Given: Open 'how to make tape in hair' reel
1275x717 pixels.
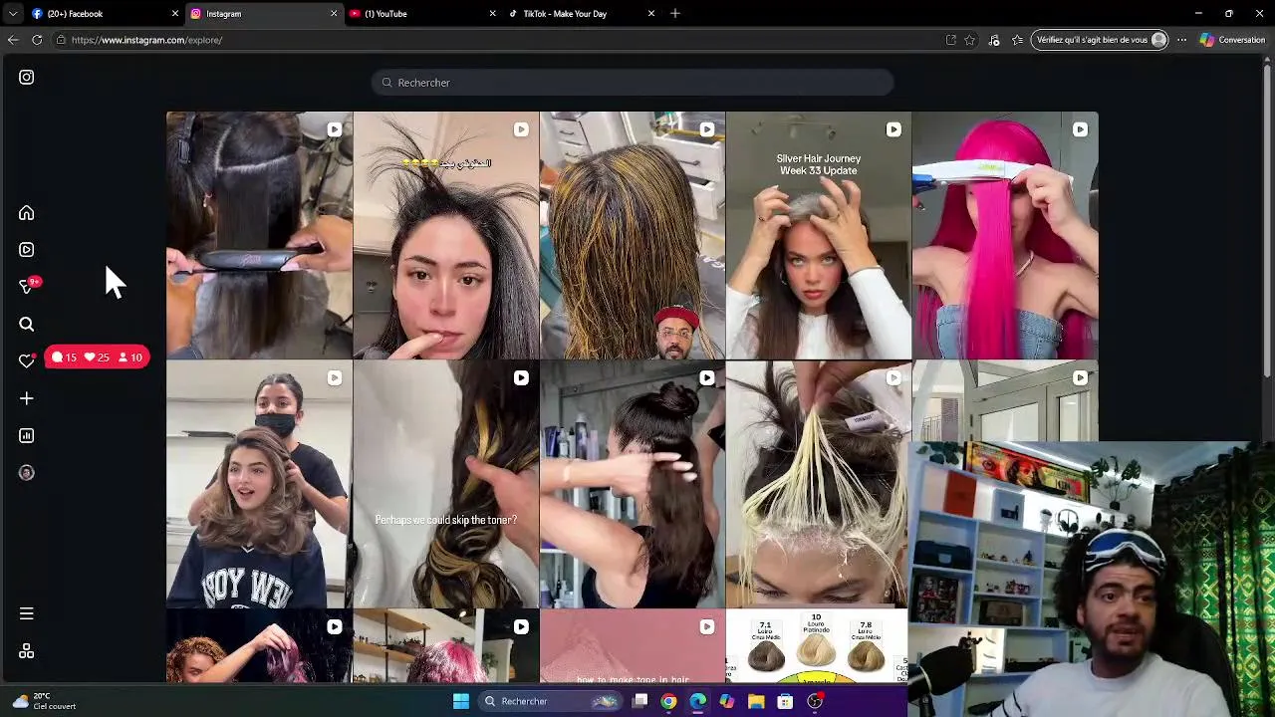Looking at the screenshot, I should point(632,646).
